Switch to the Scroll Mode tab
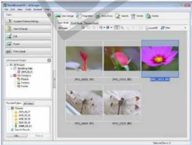The width and height of the screenshot is (192, 145). tap(76, 23)
